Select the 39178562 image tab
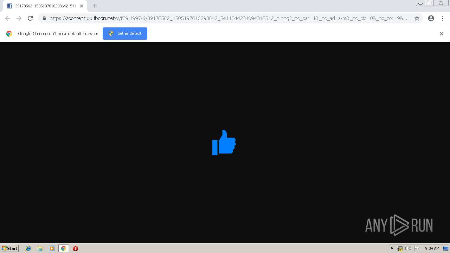The image size is (450, 253). click(x=45, y=6)
